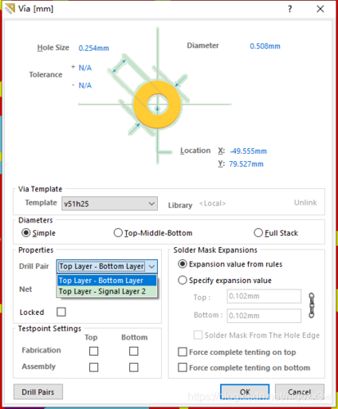Image resolution: width=338 pixels, height=409 pixels.
Task: Choose the Full Stack diameter mode
Action: tap(276, 233)
